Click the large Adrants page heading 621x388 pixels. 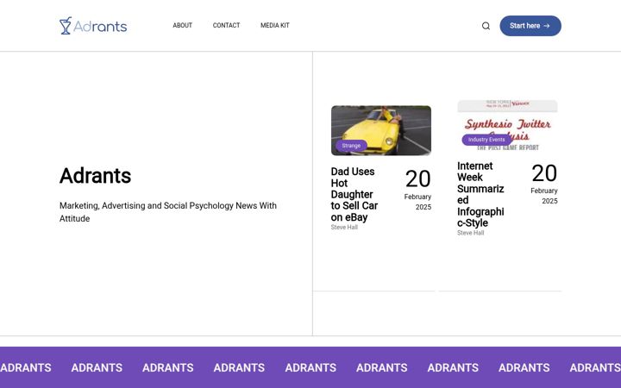[x=95, y=176]
